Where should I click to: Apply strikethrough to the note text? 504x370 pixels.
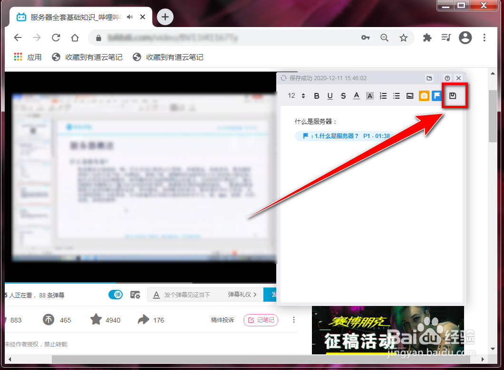click(x=343, y=95)
